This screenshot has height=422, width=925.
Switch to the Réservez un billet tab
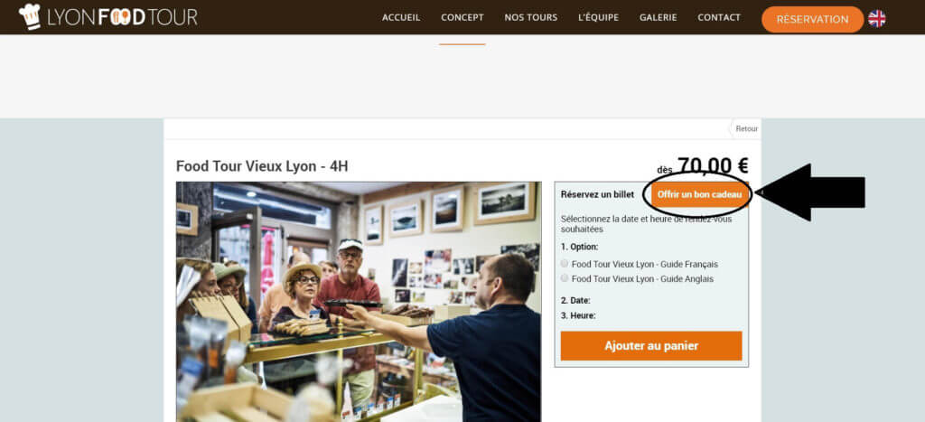click(598, 194)
